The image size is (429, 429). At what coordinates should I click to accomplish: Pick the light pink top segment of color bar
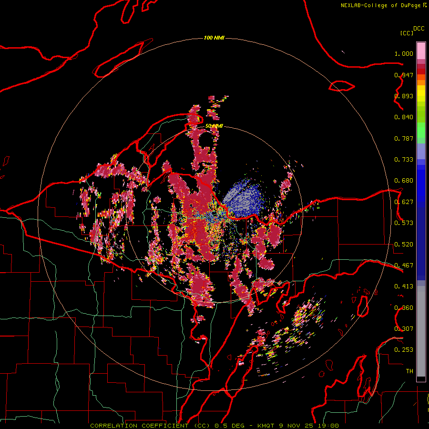pos(421,51)
